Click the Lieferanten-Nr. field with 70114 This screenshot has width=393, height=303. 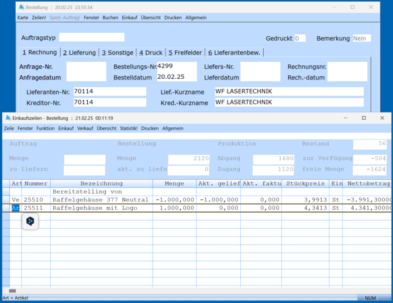click(109, 92)
